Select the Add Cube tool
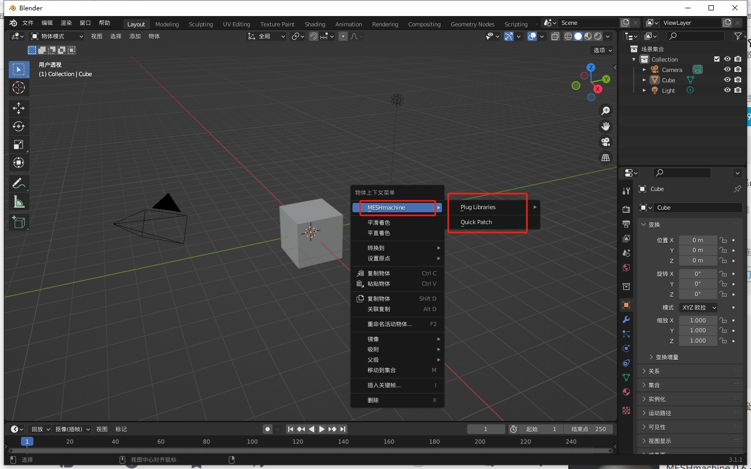The image size is (751, 469). pyautogui.click(x=19, y=223)
